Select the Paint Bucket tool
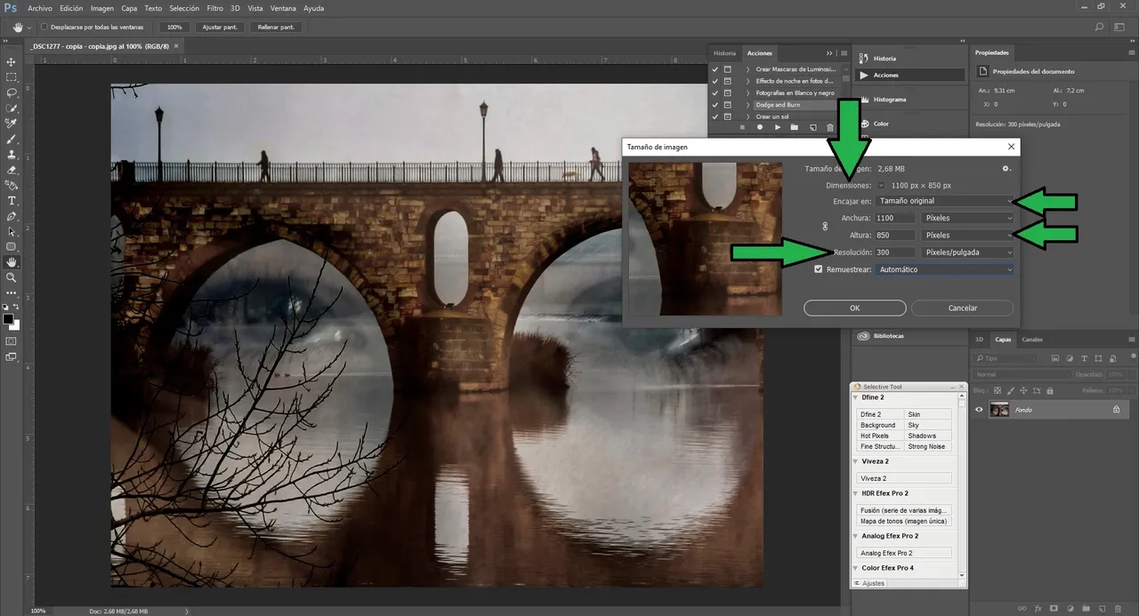Image resolution: width=1139 pixels, height=616 pixels. [12, 185]
